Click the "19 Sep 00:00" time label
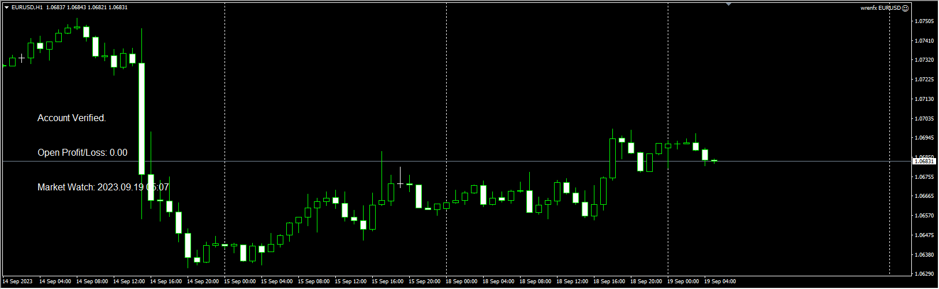Viewport: 939px width, 289px height. 683,282
